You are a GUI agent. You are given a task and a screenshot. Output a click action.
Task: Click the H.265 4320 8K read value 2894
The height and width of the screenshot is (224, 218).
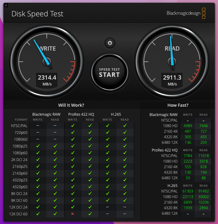(x=204, y=208)
